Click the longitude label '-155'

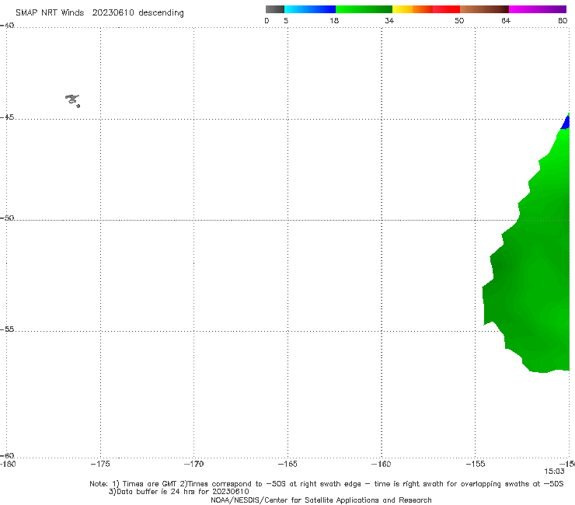click(x=476, y=464)
